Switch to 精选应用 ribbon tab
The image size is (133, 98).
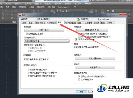click(41, 7)
